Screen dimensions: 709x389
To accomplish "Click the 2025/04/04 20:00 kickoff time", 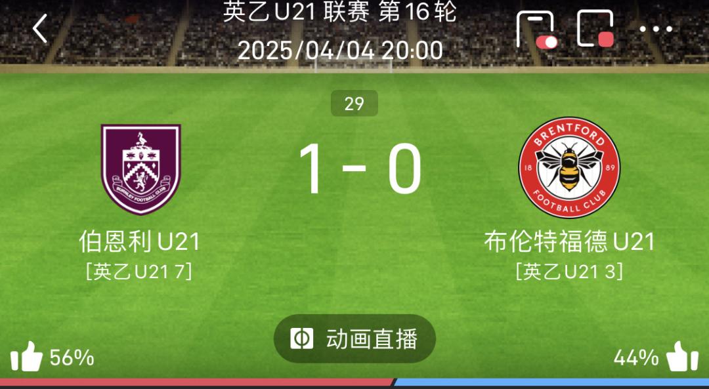I will pos(340,50).
